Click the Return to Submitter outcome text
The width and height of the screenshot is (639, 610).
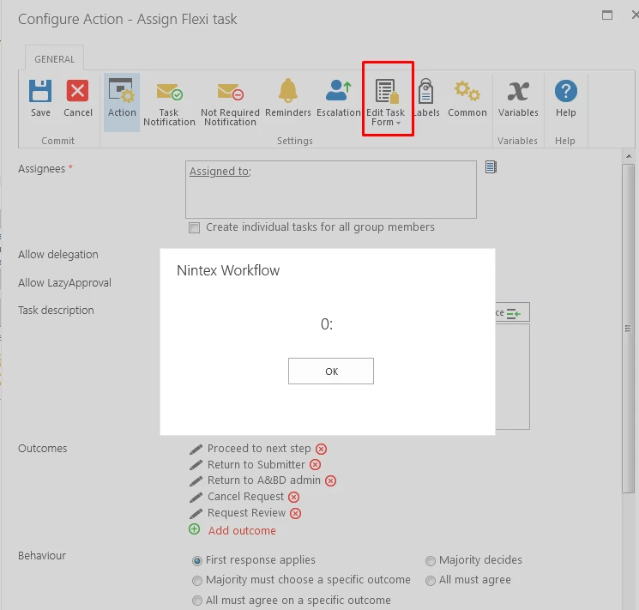[256, 465]
